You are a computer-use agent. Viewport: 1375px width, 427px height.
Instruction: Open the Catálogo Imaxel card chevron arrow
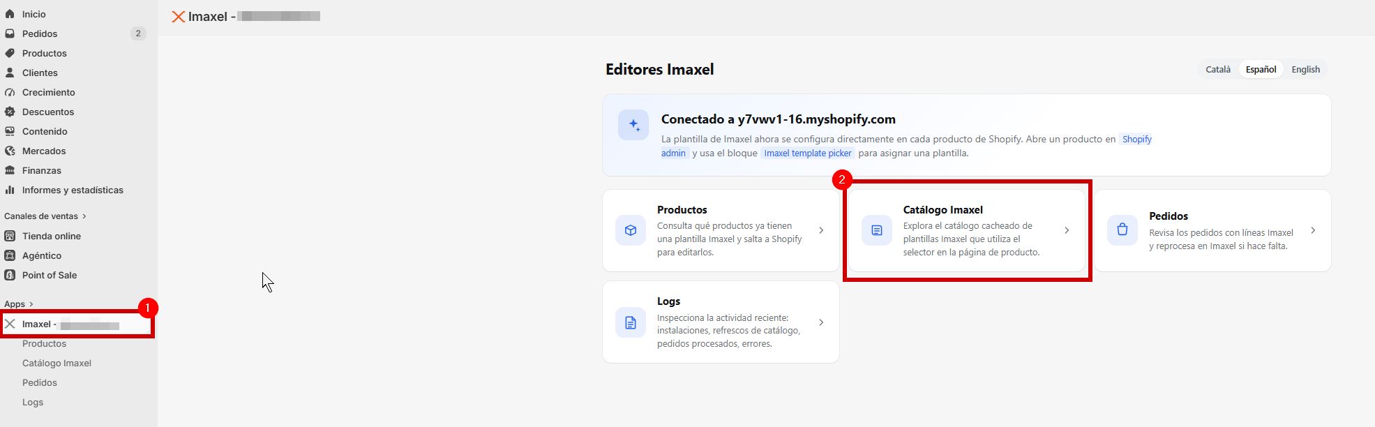tap(1067, 230)
